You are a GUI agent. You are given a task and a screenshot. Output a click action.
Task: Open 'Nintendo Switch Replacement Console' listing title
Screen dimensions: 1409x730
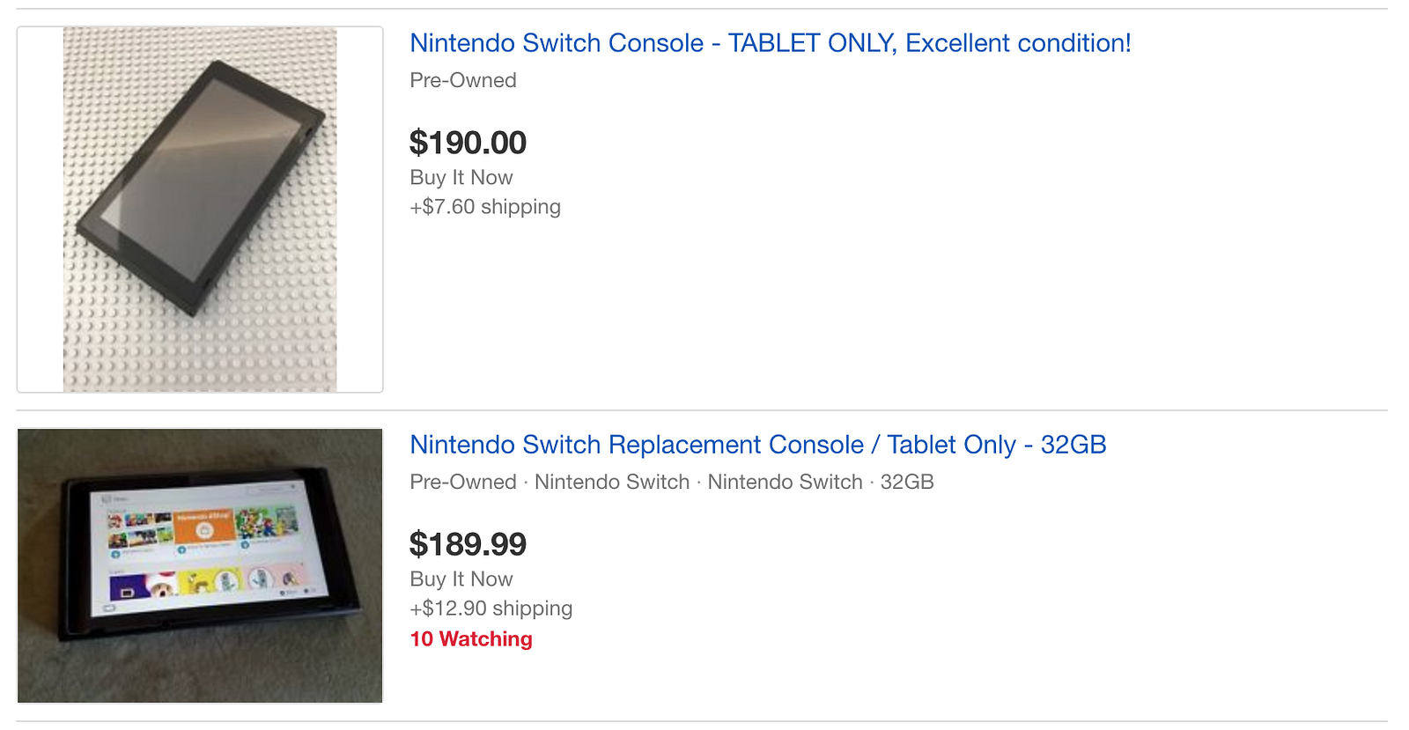(x=637, y=445)
